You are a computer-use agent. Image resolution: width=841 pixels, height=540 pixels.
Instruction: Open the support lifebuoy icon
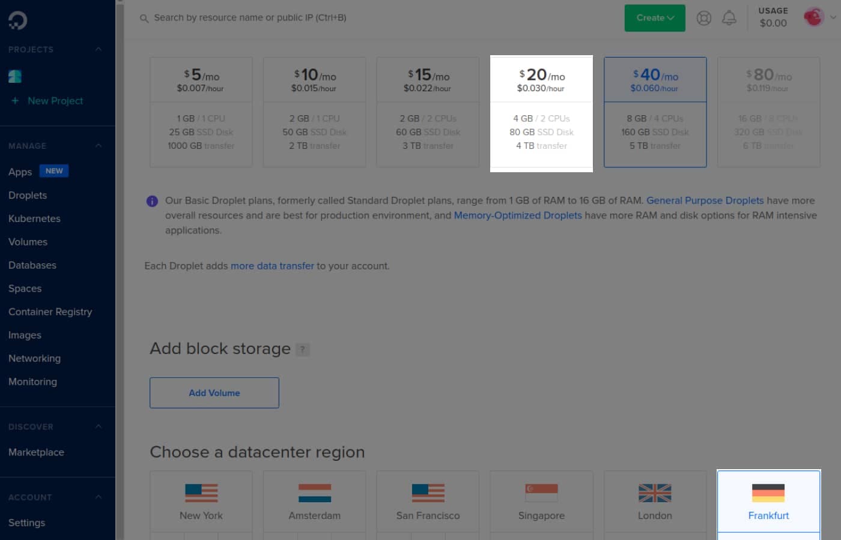point(704,18)
